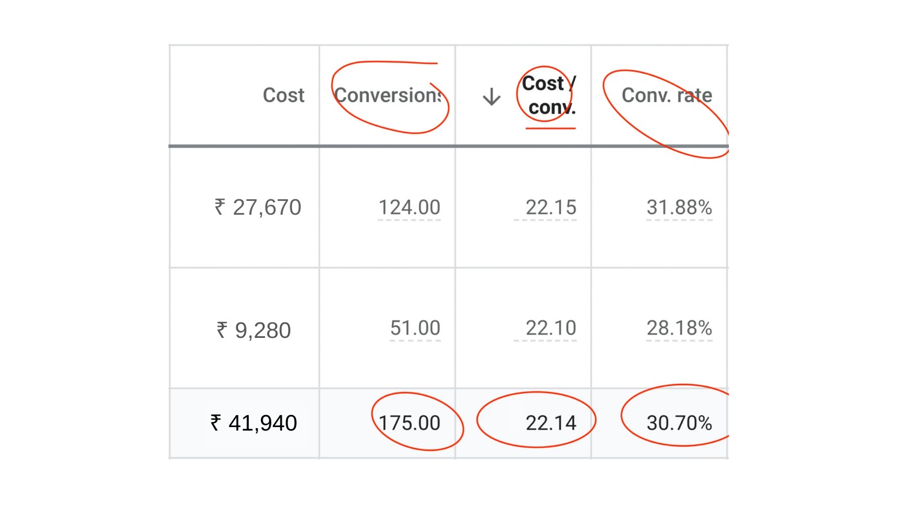Click the total cost per conversion 22.14
This screenshot has width=916, height=510.
click(x=551, y=423)
